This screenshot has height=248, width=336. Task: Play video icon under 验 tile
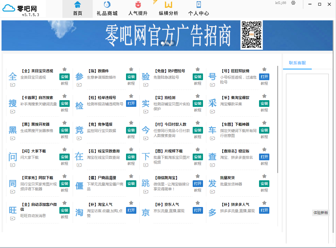(146, 85)
